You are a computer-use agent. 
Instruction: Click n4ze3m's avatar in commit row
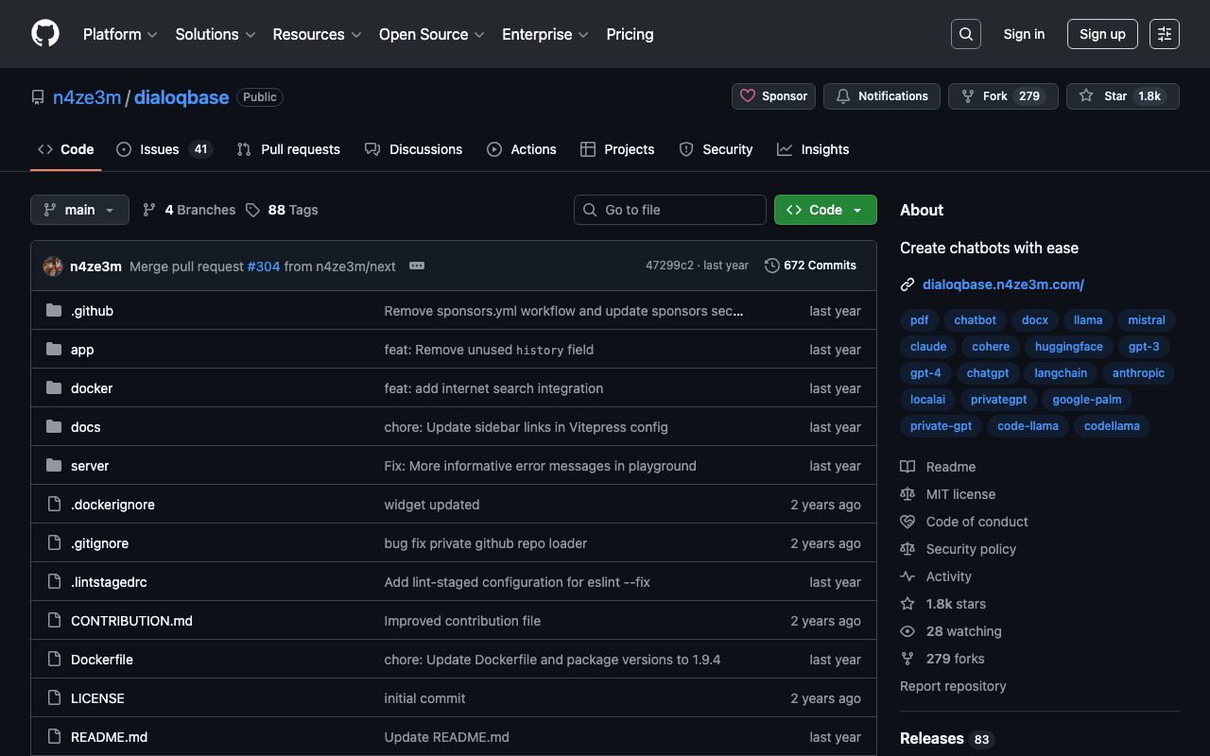[53, 266]
